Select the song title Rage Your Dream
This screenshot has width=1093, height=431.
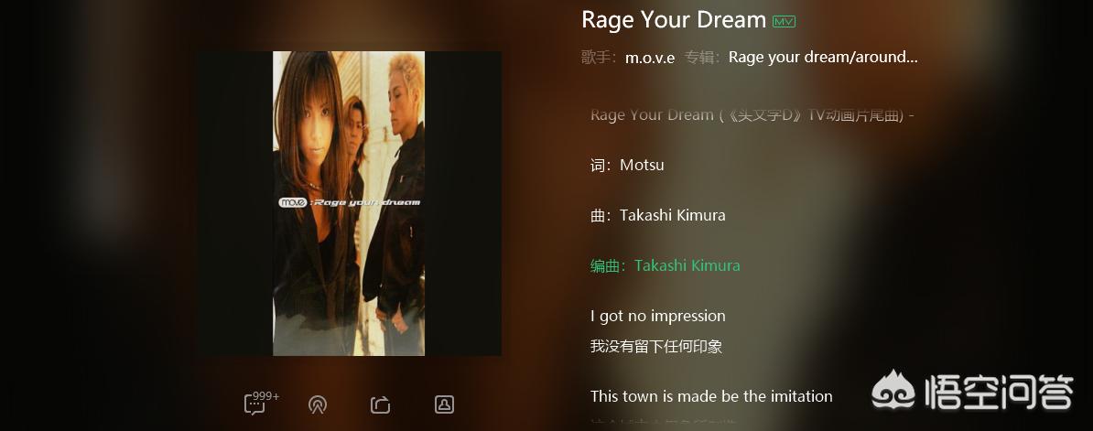(674, 19)
